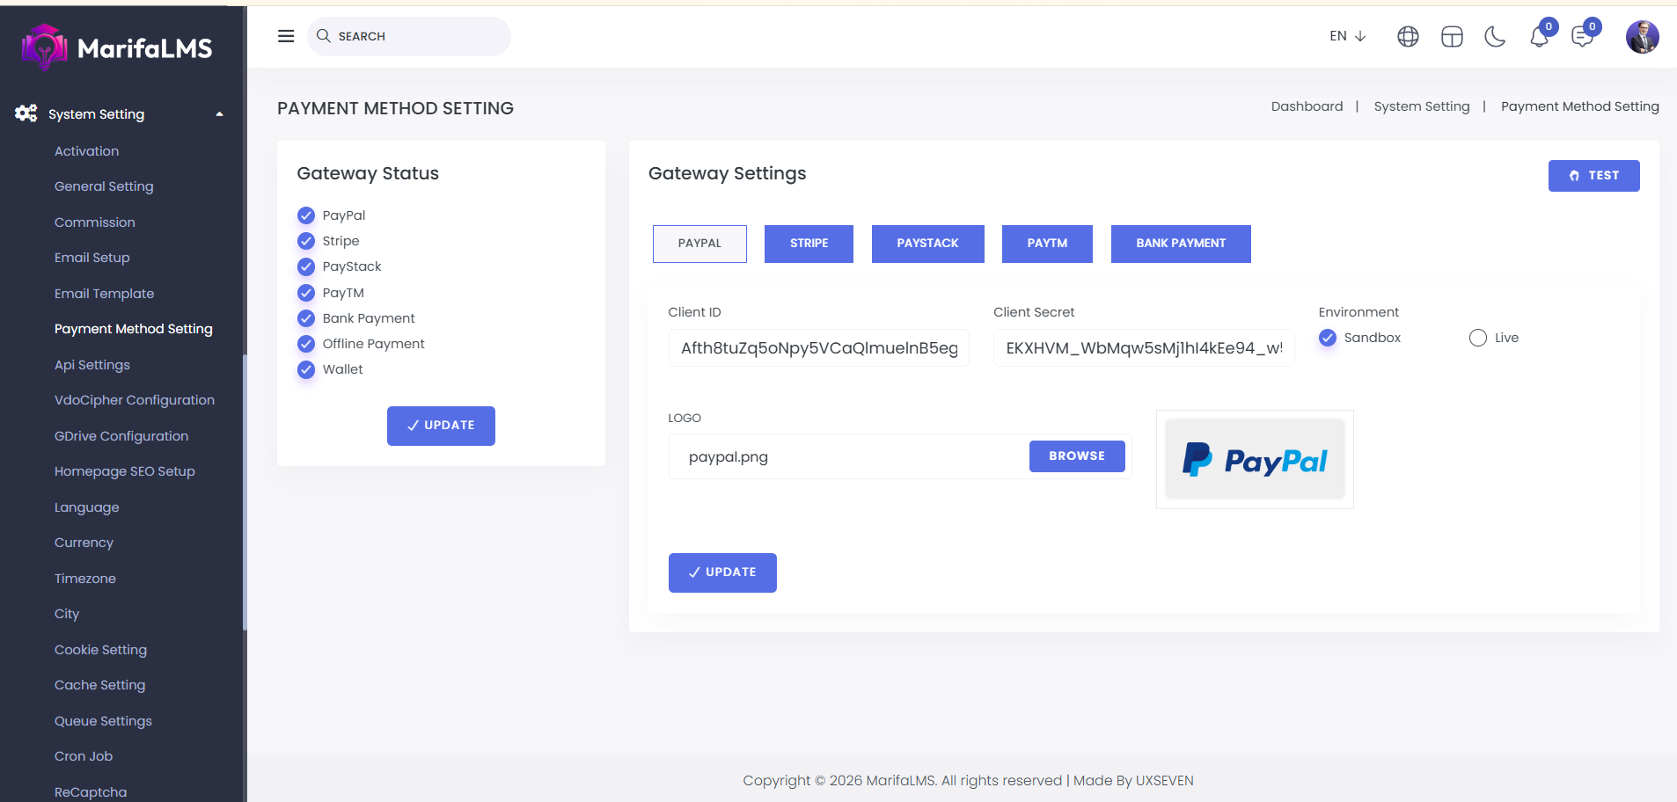The height and width of the screenshot is (802, 1677).
Task: Toggle dark mode moon icon
Action: 1495,36
